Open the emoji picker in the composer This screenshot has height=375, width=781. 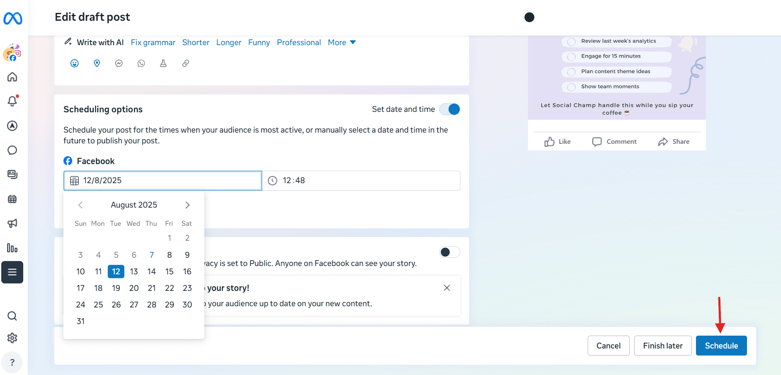click(x=74, y=63)
